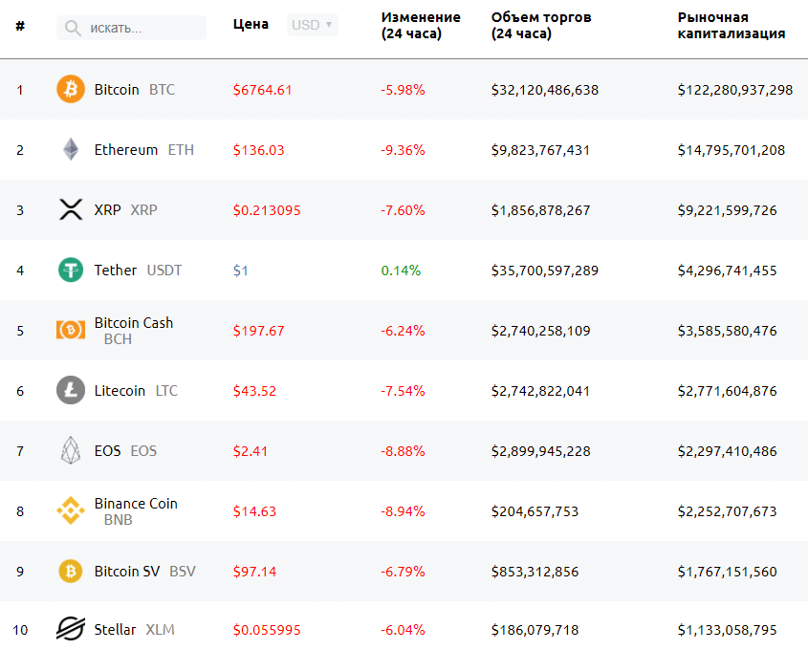
Task: Open the USD currency dropdown
Action: click(313, 25)
